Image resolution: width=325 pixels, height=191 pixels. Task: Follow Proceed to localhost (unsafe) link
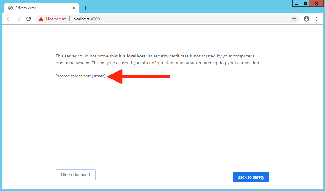[80, 76]
